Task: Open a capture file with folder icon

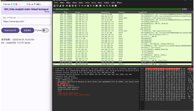Action: tap(67, 6)
